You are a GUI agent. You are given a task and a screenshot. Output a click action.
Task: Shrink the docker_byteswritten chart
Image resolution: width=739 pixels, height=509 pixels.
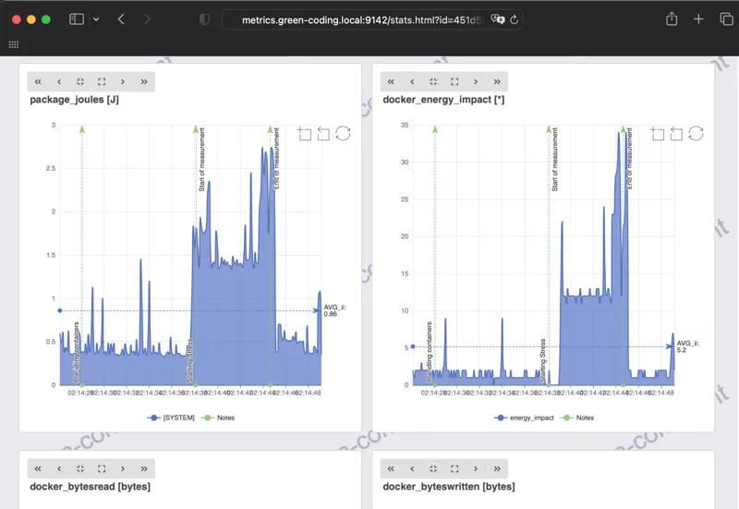tap(433, 468)
